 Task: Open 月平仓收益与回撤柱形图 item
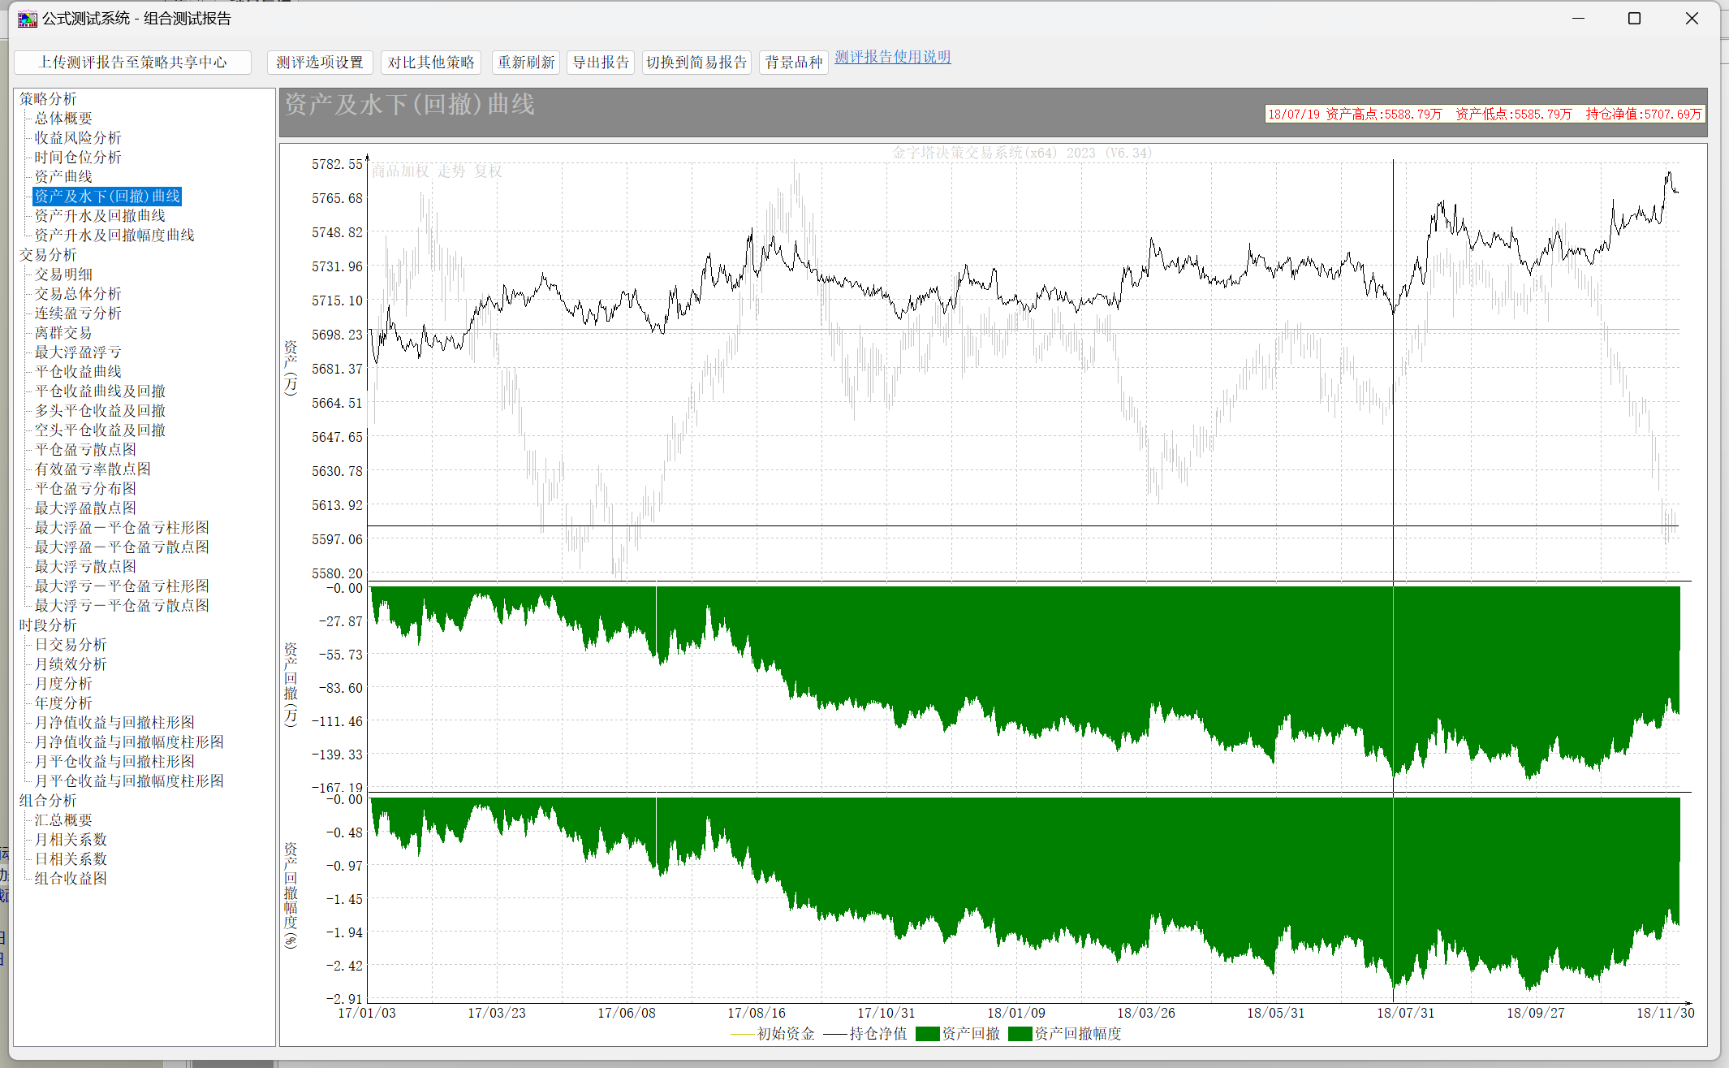click(x=114, y=761)
